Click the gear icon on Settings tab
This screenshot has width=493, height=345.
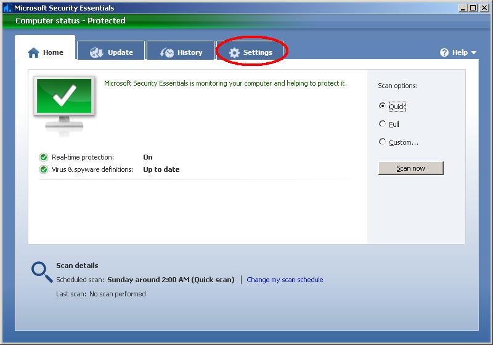pyautogui.click(x=234, y=53)
